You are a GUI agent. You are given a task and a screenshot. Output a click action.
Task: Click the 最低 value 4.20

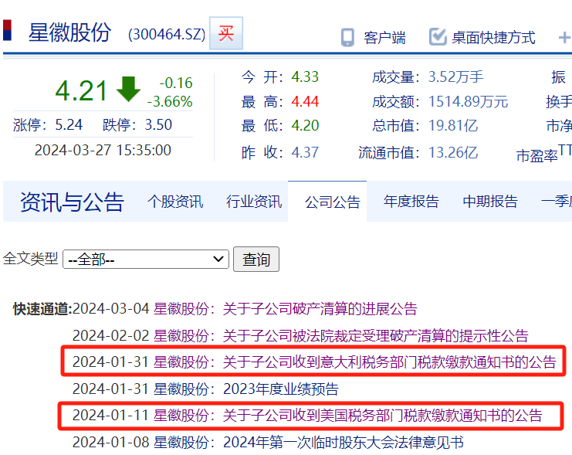click(x=305, y=126)
